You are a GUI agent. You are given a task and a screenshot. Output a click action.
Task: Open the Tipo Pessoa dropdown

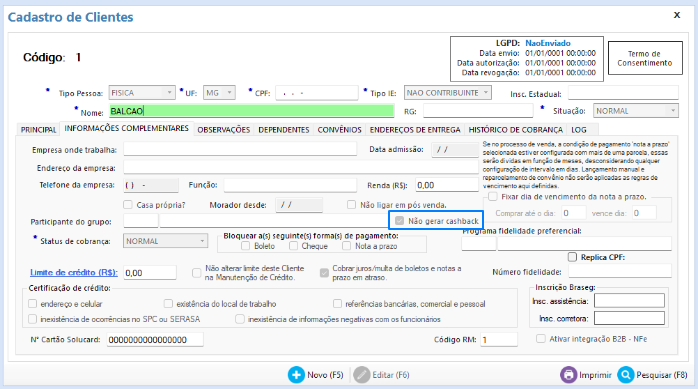pyautogui.click(x=168, y=93)
